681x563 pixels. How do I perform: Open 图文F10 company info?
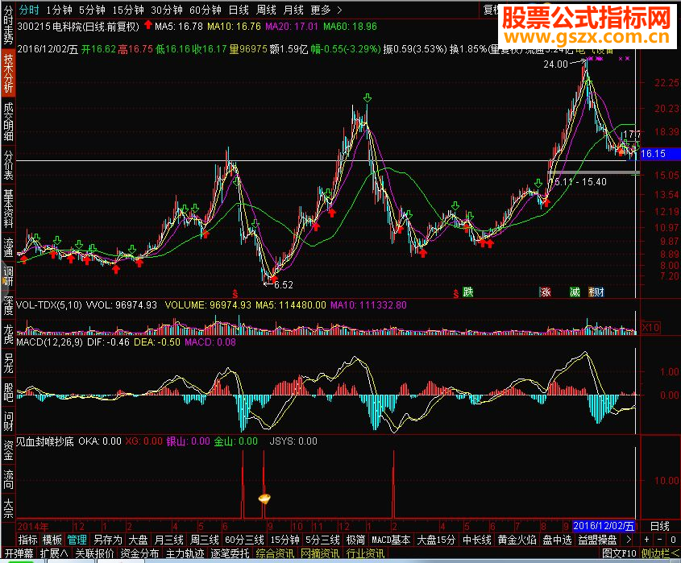tap(619, 553)
